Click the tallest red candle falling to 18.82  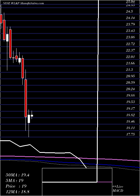click(26, 98)
